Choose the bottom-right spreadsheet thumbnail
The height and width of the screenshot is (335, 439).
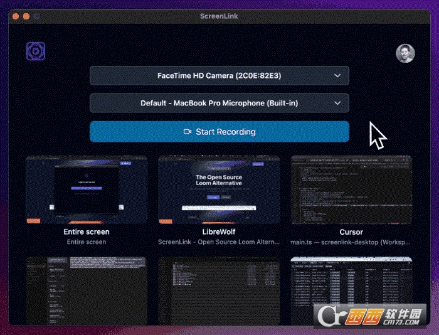[351, 291]
